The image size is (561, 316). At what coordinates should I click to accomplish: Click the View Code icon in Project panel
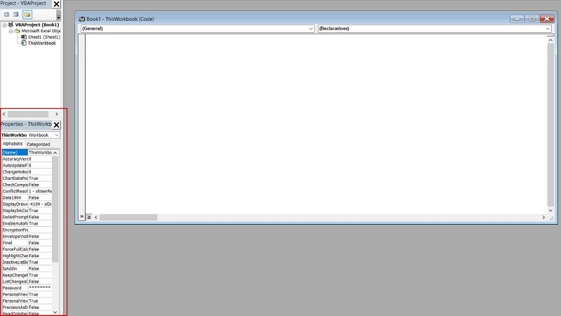[x=6, y=15]
